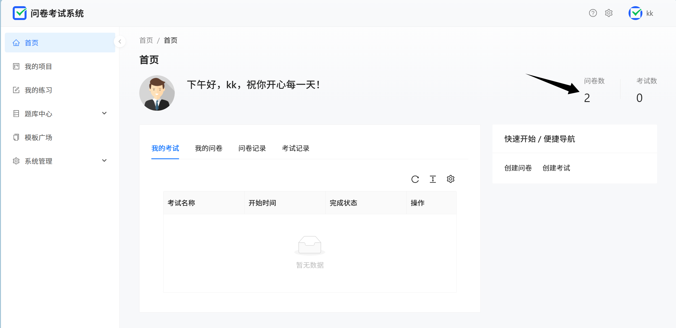This screenshot has height=328, width=676.
Task: Click the kk user avatar icon
Action: point(635,13)
